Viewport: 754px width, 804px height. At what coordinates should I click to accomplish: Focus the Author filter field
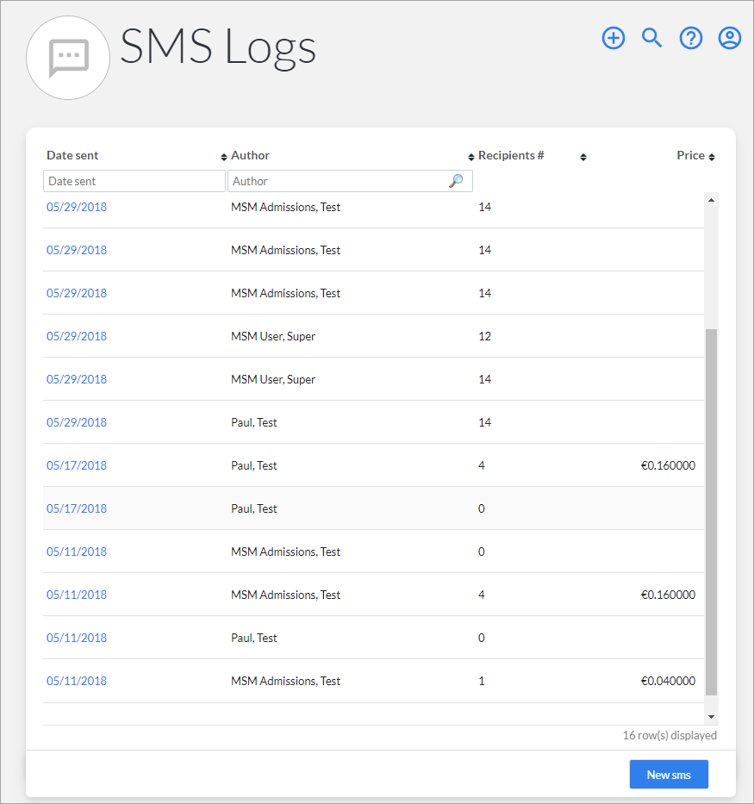pos(350,181)
